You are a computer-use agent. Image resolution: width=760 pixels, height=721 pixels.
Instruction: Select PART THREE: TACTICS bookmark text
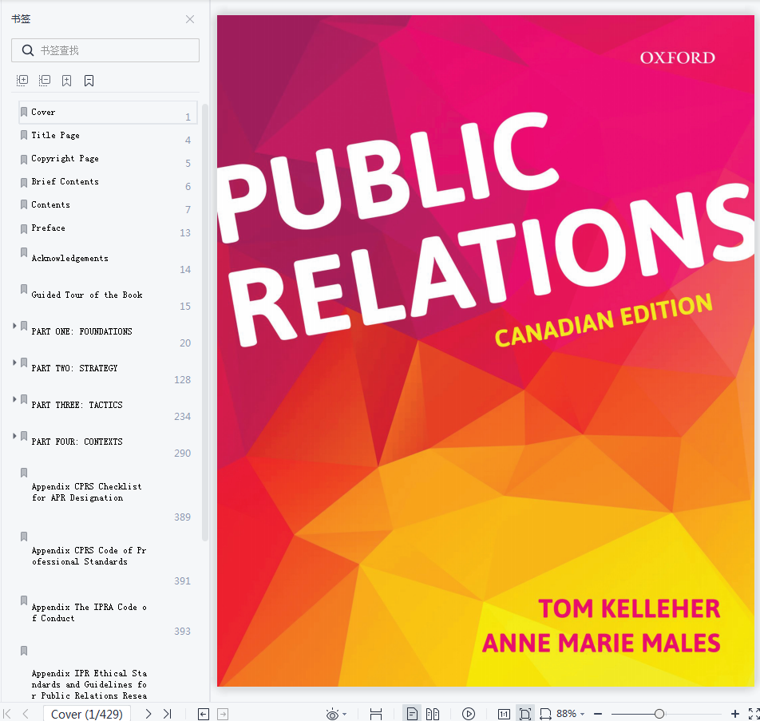(77, 406)
